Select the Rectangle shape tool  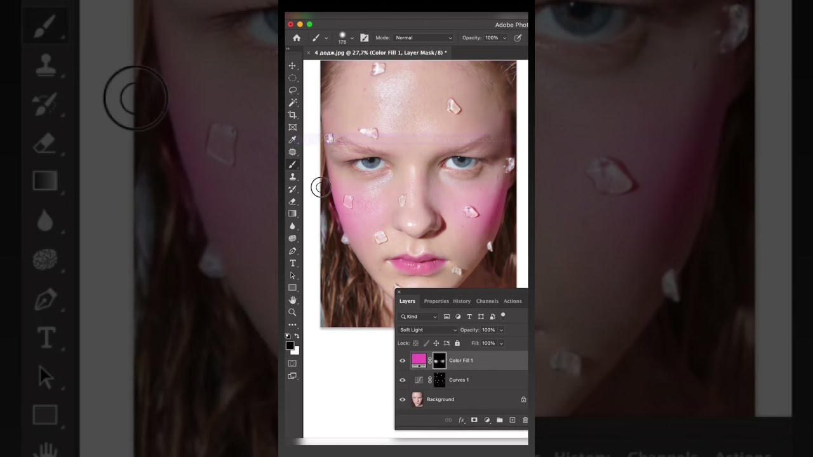[293, 288]
